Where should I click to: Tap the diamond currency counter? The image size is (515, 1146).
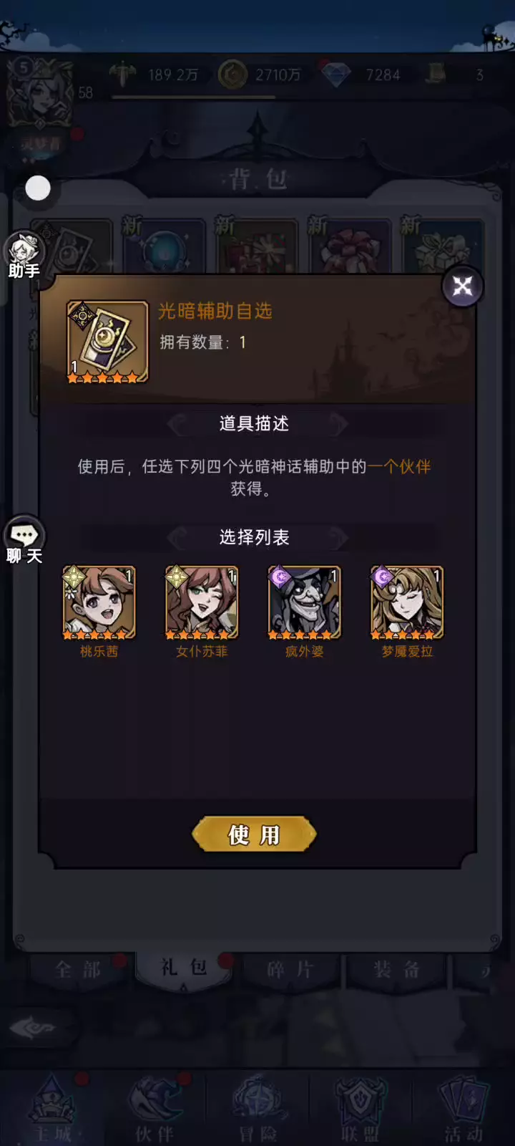(366, 74)
